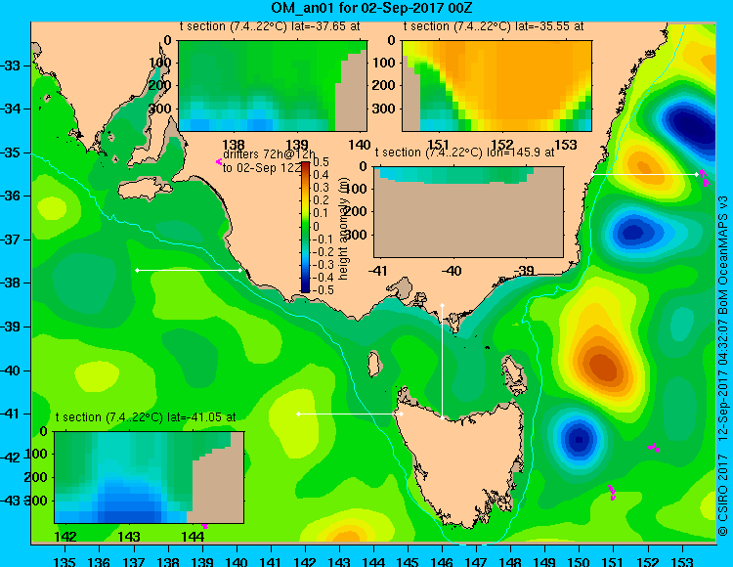Image resolution: width=733 pixels, height=567 pixels.
Task: Click the magenta drifter under the lat=-41.05 inset
Action: tap(204, 526)
